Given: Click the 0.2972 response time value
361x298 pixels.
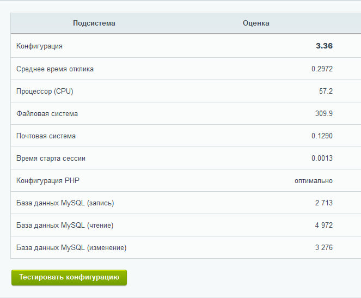Looking at the screenshot, I should click(322, 69).
